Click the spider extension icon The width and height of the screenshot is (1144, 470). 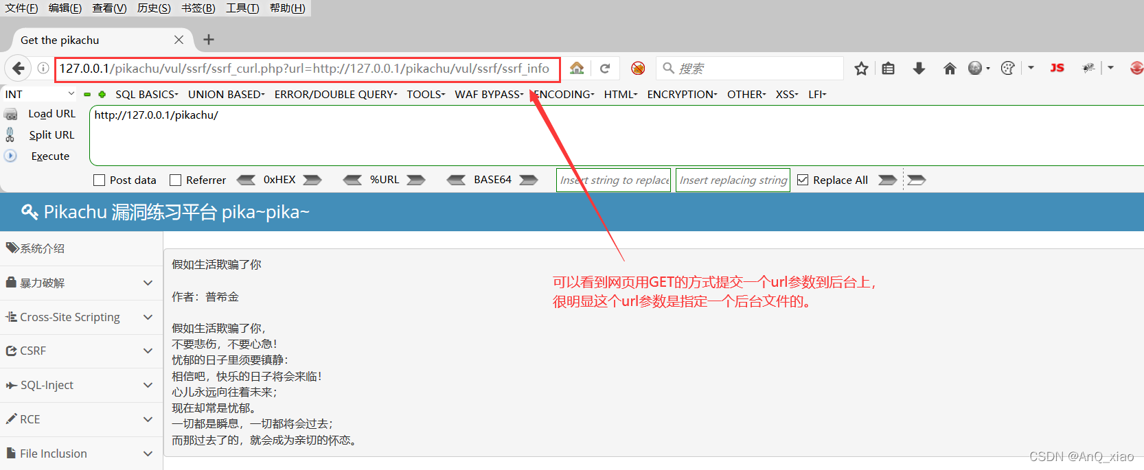[x=1088, y=68]
